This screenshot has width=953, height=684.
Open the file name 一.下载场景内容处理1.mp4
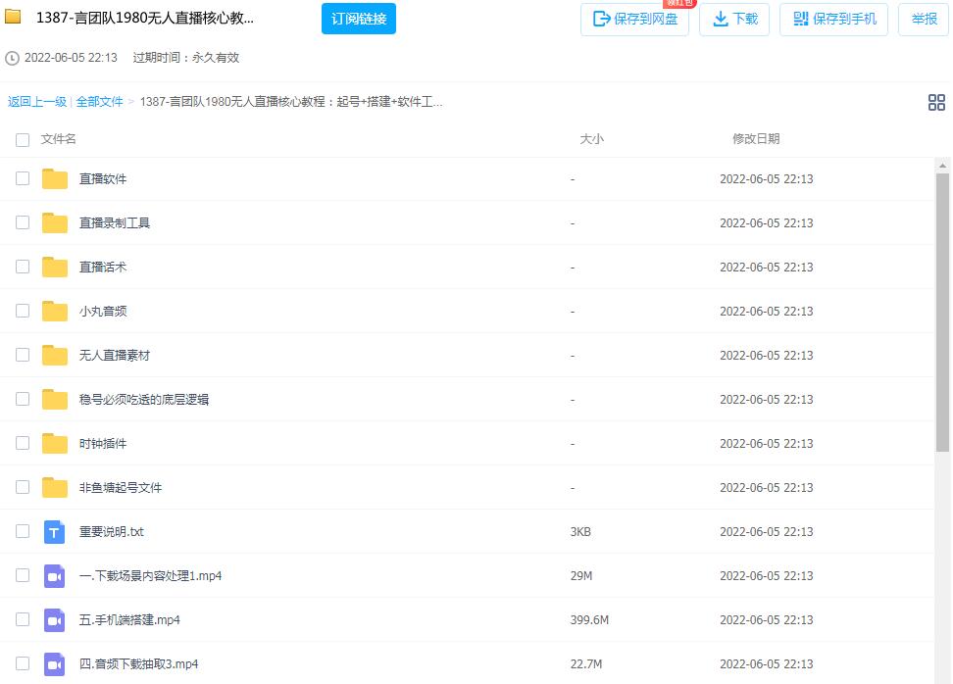click(150, 576)
